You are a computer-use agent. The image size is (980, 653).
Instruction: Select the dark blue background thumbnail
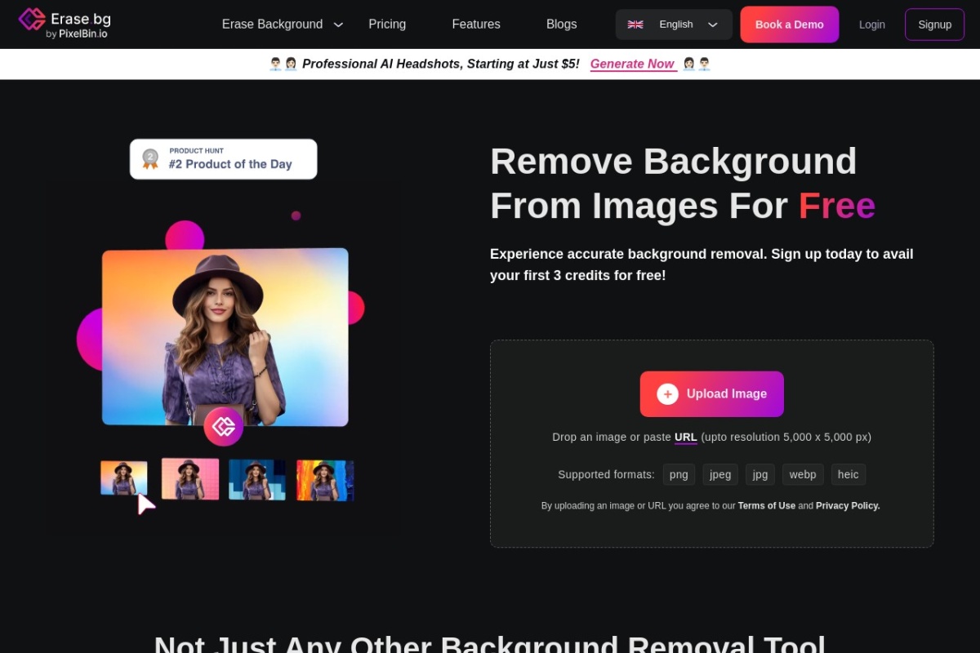(x=257, y=480)
